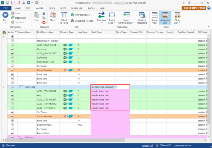212x148 pixels.
Task: Collapse the ribbon using the caret
Action: 209,27
